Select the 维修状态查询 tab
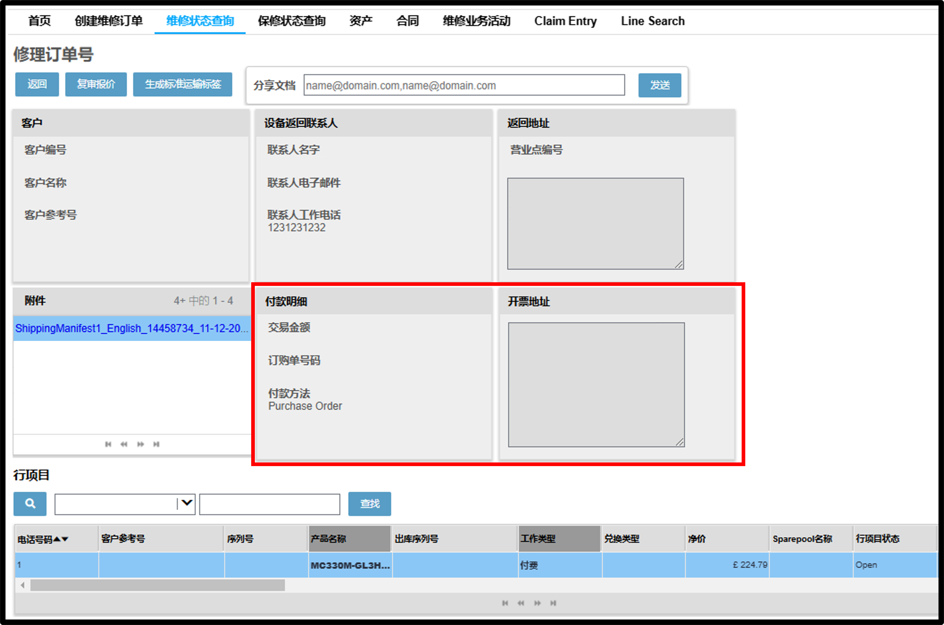 coord(200,21)
